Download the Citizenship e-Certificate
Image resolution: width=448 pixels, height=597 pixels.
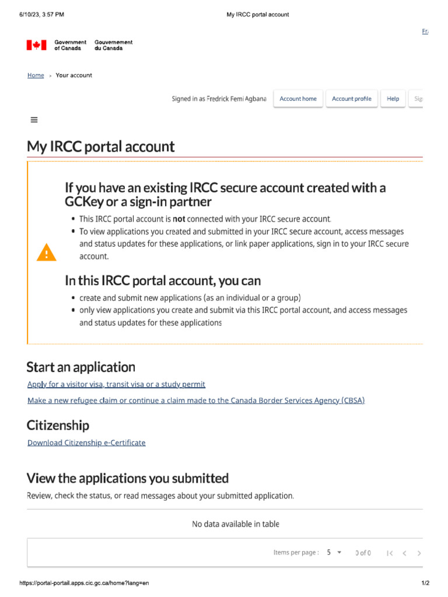(x=86, y=443)
